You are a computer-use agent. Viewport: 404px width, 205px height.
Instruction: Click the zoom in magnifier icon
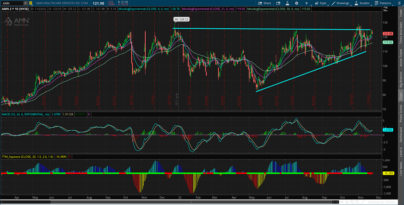tap(352, 202)
